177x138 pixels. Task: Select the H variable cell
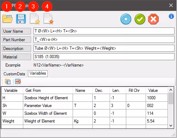(12, 98)
